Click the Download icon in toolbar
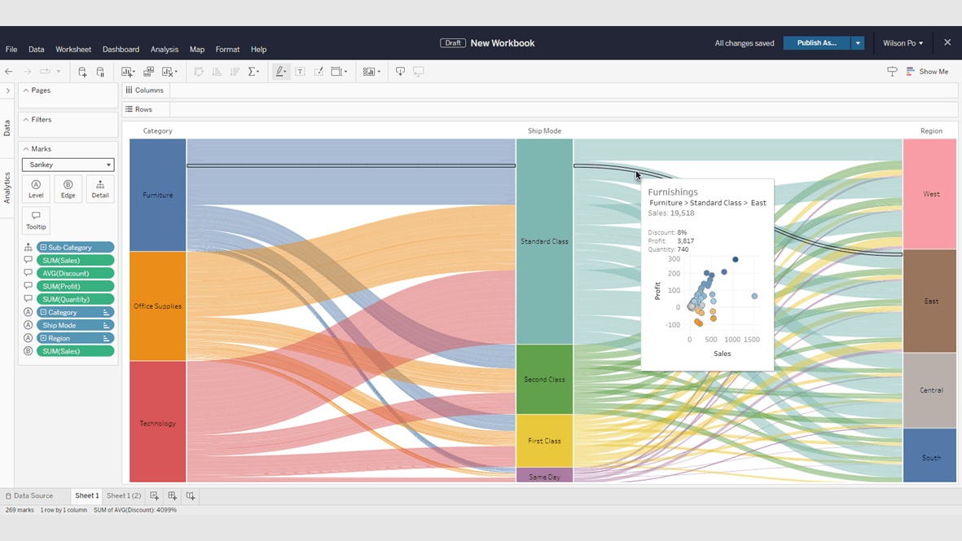The height and width of the screenshot is (541, 962). [x=400, y=72]
